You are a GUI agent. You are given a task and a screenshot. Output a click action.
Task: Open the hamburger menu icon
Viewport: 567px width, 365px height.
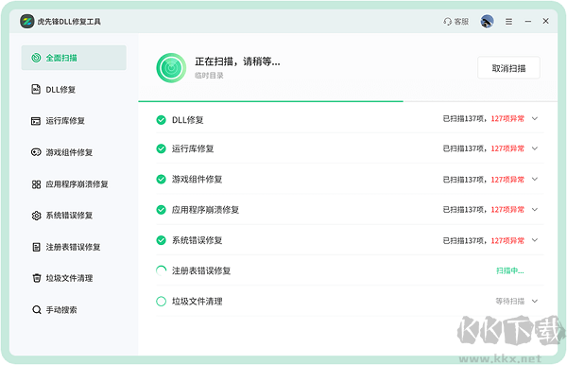[x=508, y=22]
